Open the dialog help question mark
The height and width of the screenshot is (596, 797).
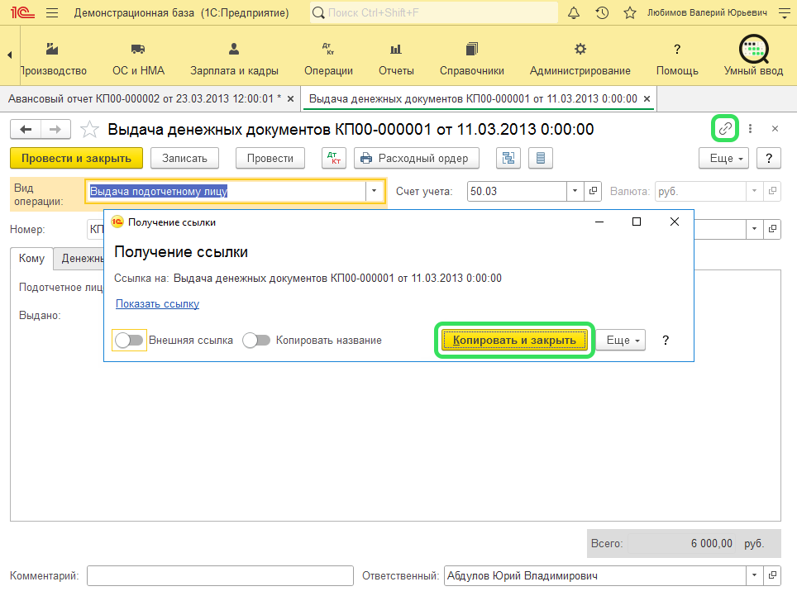tap(666, 340)
